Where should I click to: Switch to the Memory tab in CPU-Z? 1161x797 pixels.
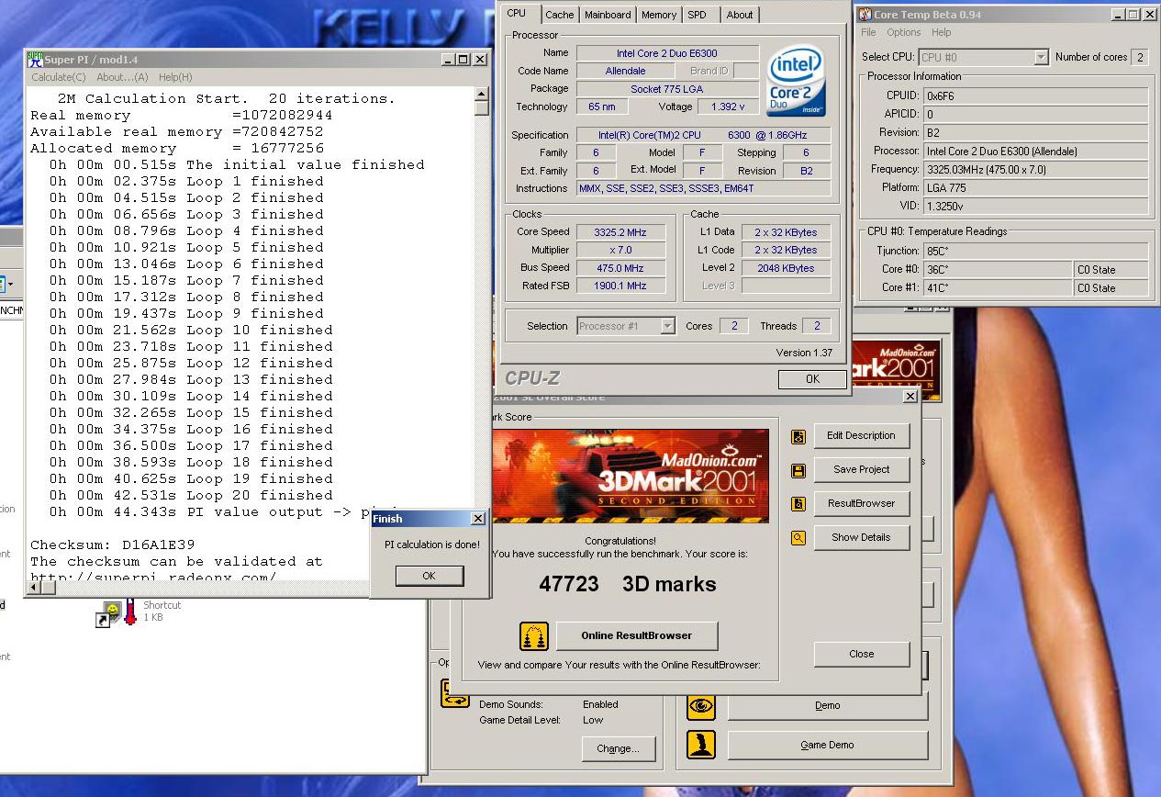click(659, 15)
